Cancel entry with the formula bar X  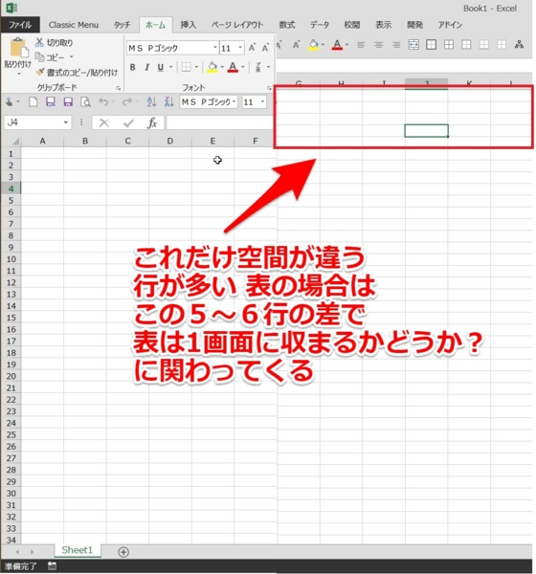(x=104, y=123)
